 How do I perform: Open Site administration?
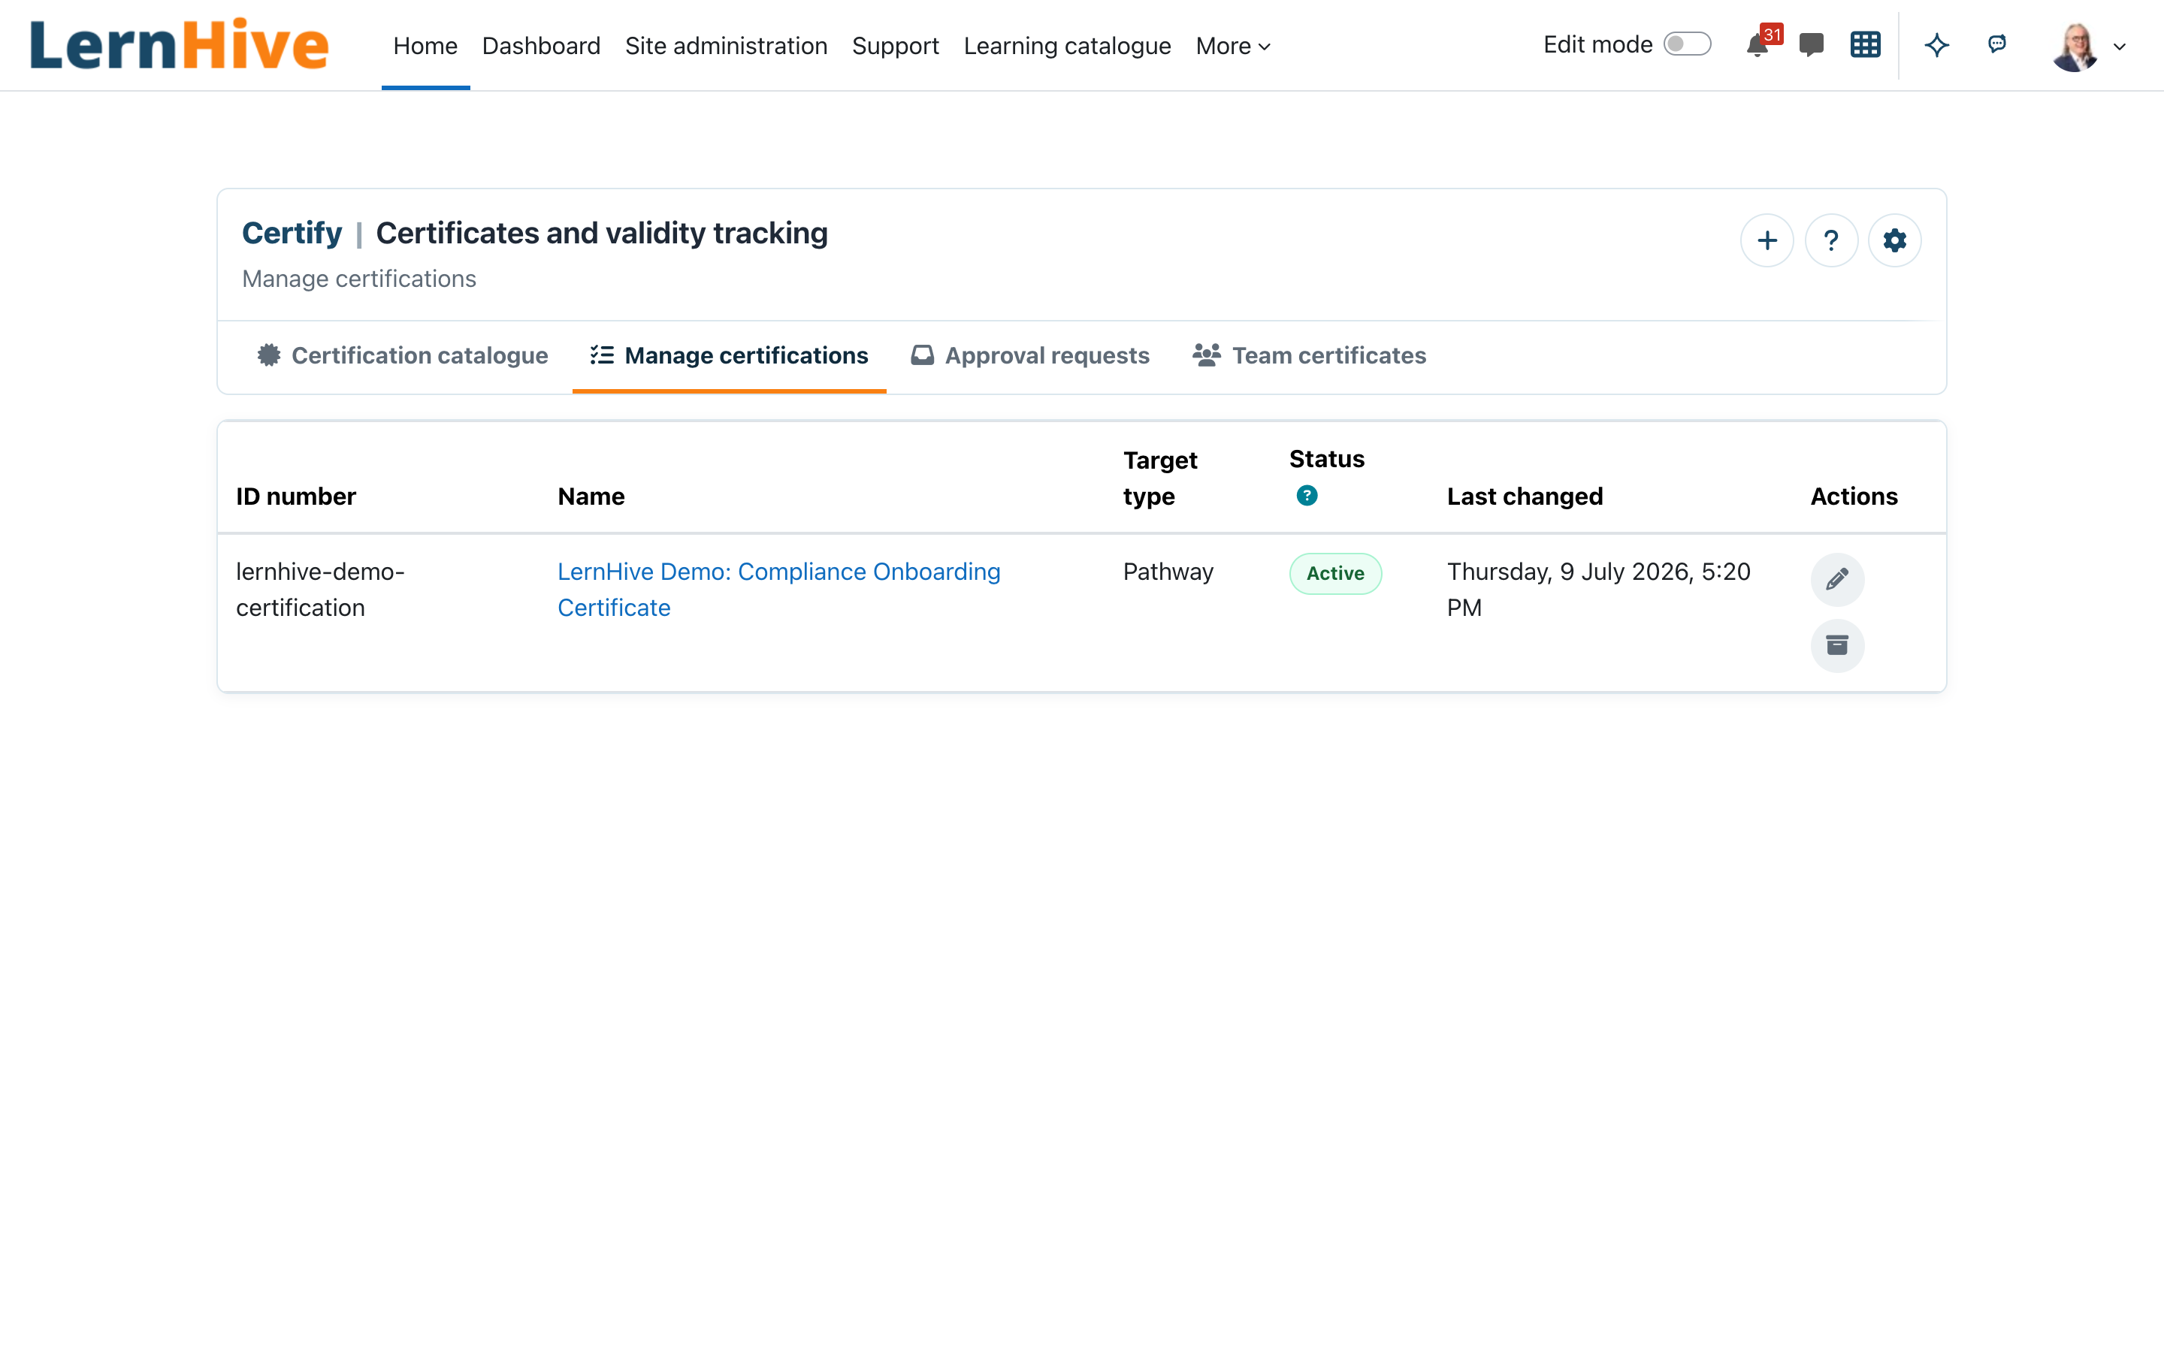[726, 46]
